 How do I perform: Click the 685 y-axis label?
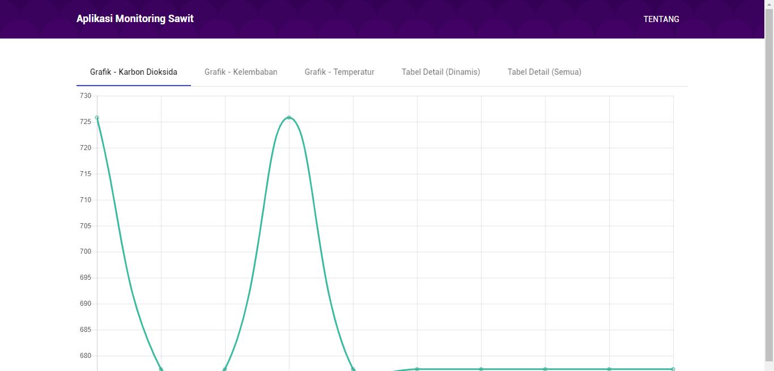point(85,330)
